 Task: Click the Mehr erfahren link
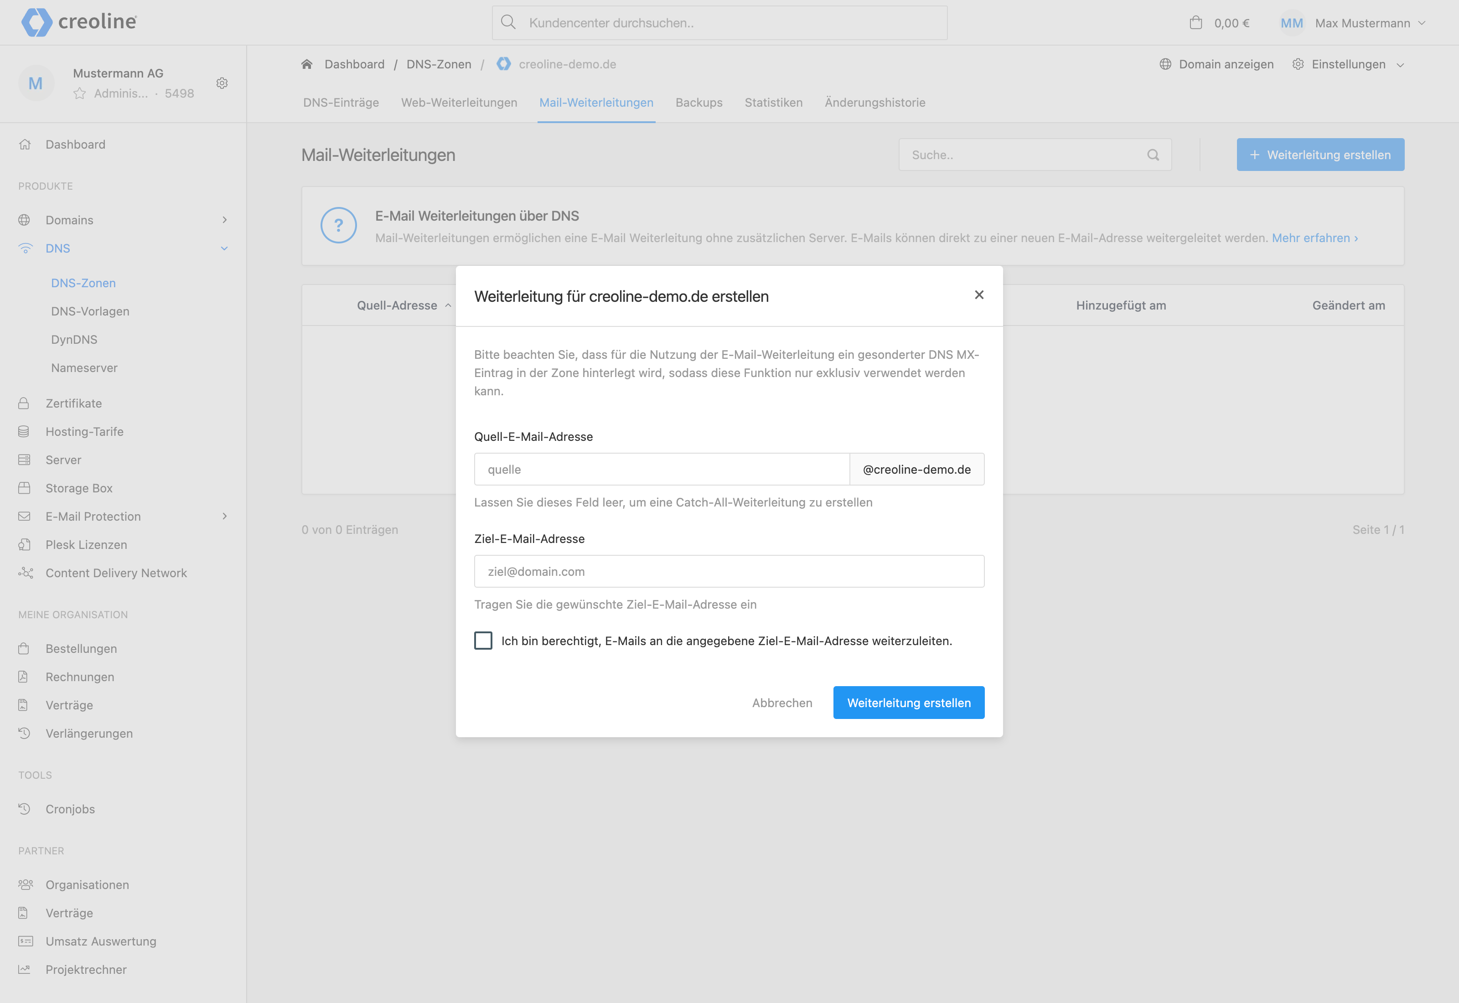point(1315,238)
